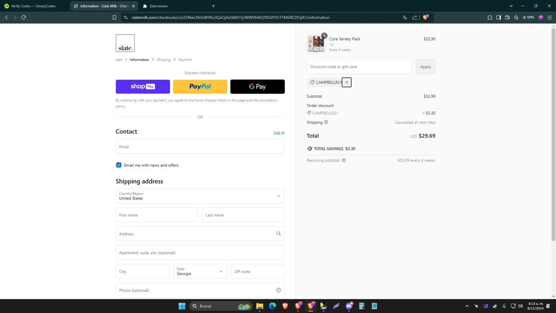
Task: Open the tab search chevron in title bar
Action: 511,6
